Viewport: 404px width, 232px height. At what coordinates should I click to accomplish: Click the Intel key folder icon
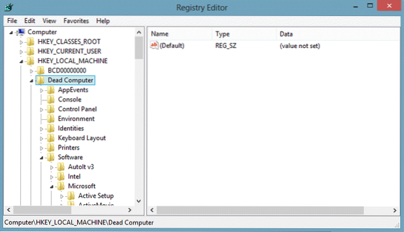[61, 176]
